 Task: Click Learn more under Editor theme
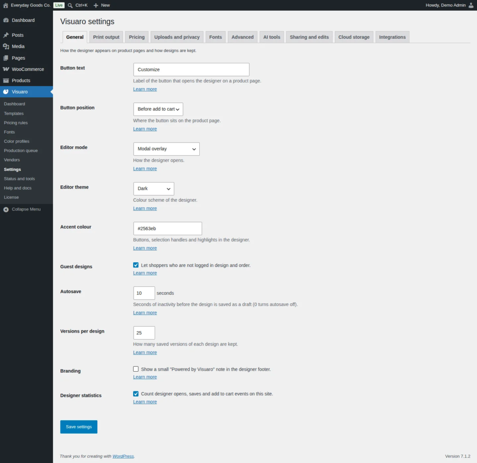coord(145,208)
